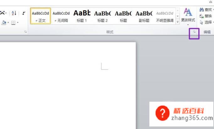Open 更改样式 change styles menu
The width and height of the screenshot is (214, 129).
[188, 17]
